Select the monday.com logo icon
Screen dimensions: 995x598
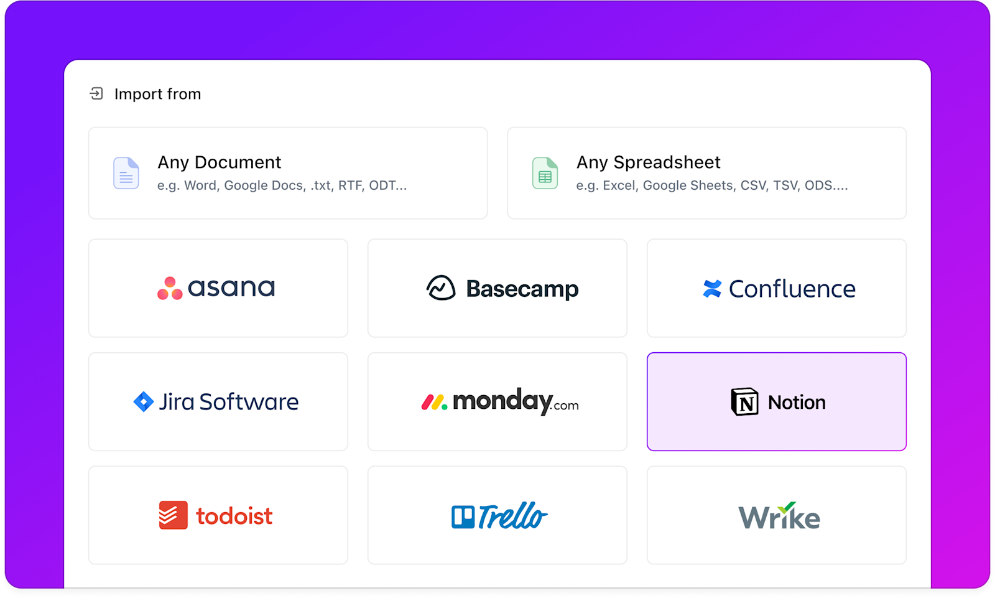click(x=433, y=401)
